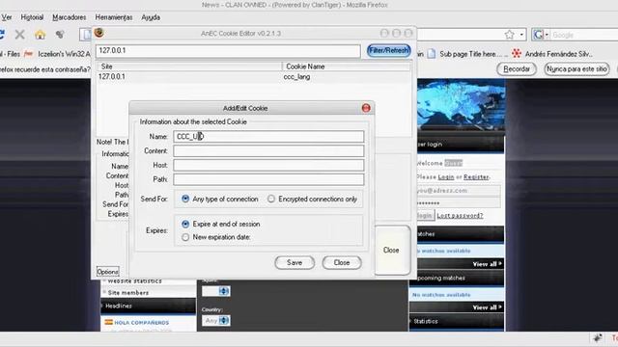This screenshot has width=618, height=347.
Task: Click the status bar tool icon
Action: point(598,338)
